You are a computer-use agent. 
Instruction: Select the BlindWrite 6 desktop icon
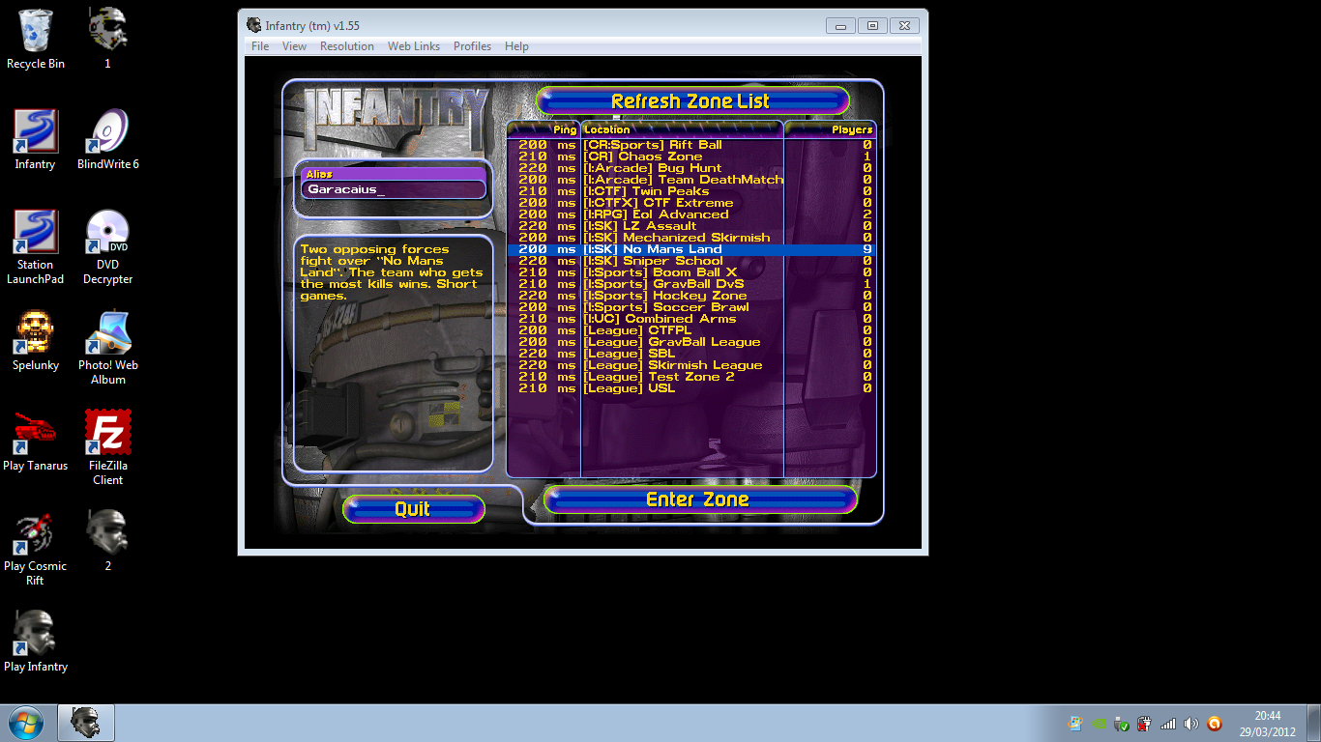point(107,132)
